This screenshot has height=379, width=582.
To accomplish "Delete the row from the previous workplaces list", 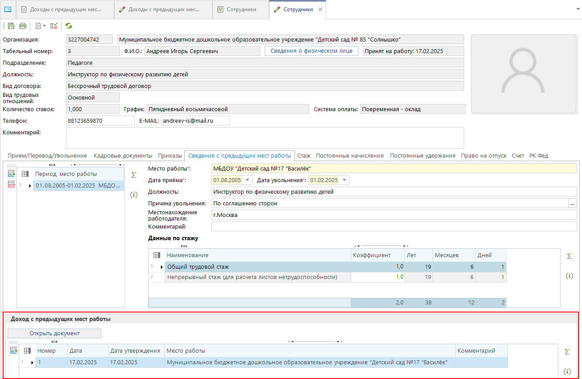I will (x=11, y=185).
